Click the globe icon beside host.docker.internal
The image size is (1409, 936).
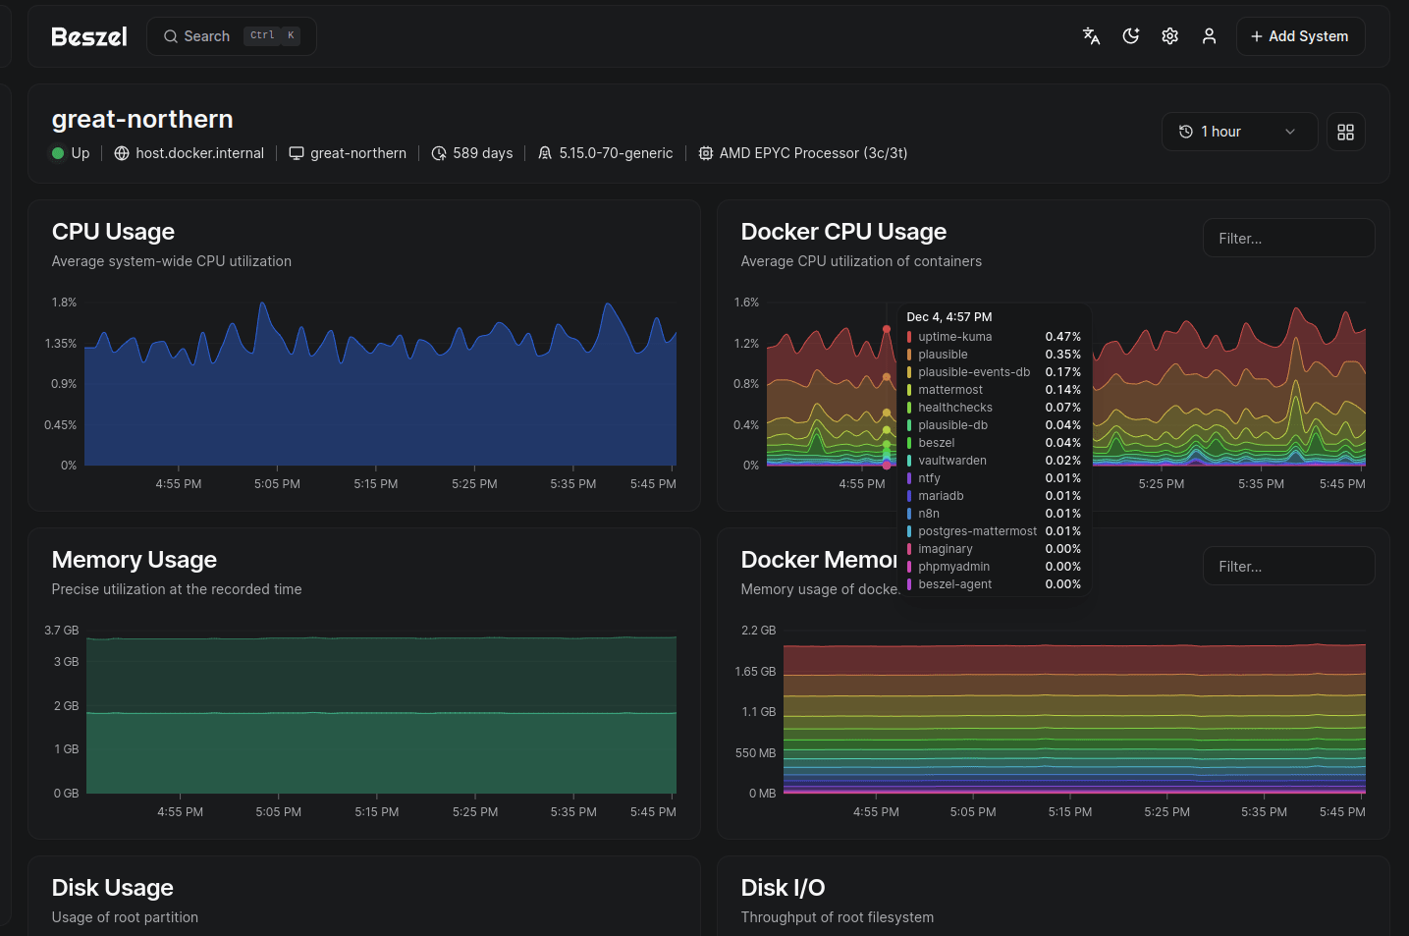[122, 153]
